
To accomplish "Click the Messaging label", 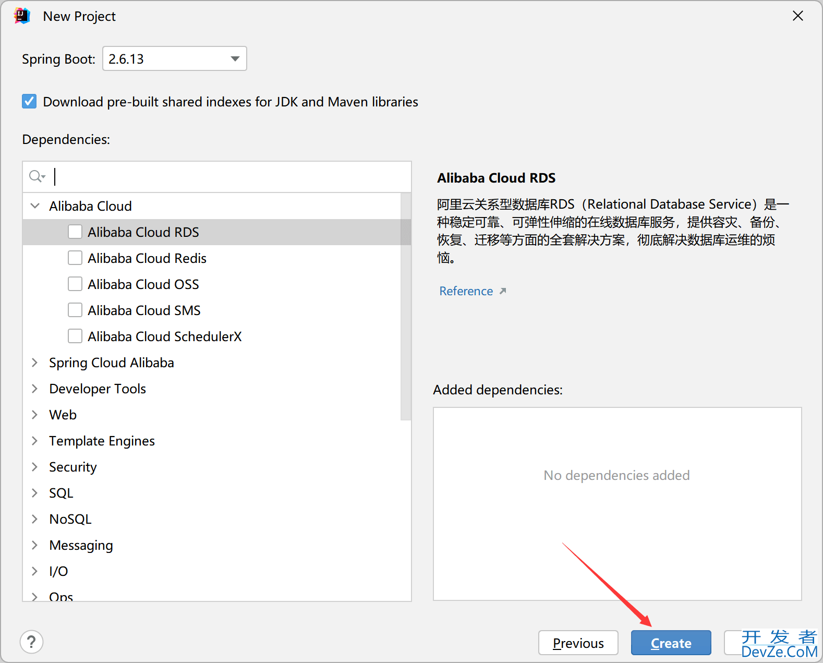I will [x=81, y=545].
